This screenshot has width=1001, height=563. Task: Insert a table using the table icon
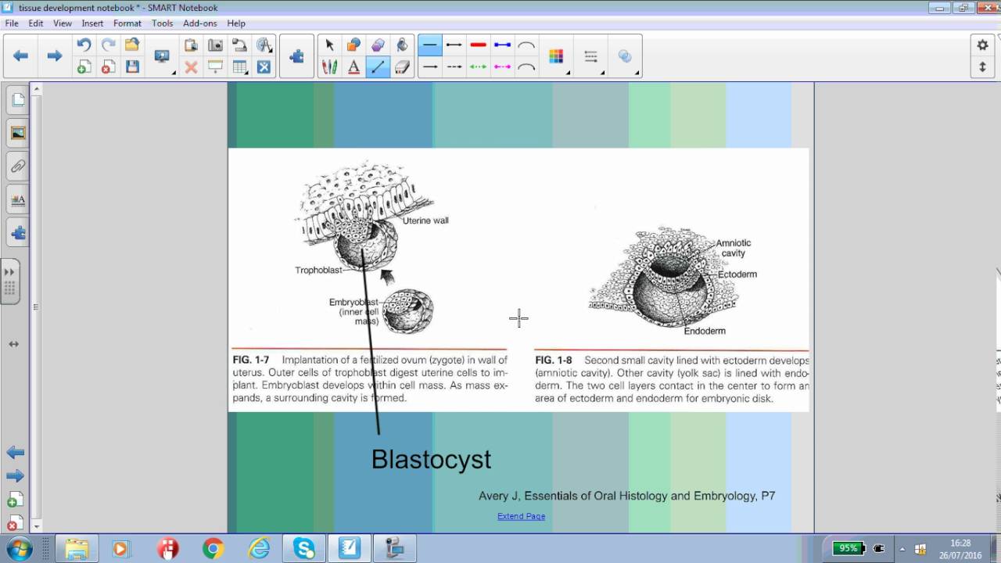(239, 67)
